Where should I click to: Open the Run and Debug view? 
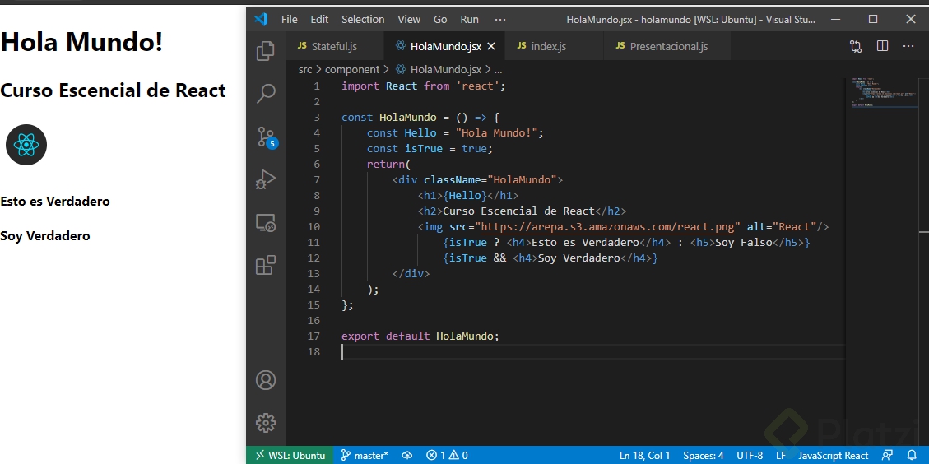[266, 179]
